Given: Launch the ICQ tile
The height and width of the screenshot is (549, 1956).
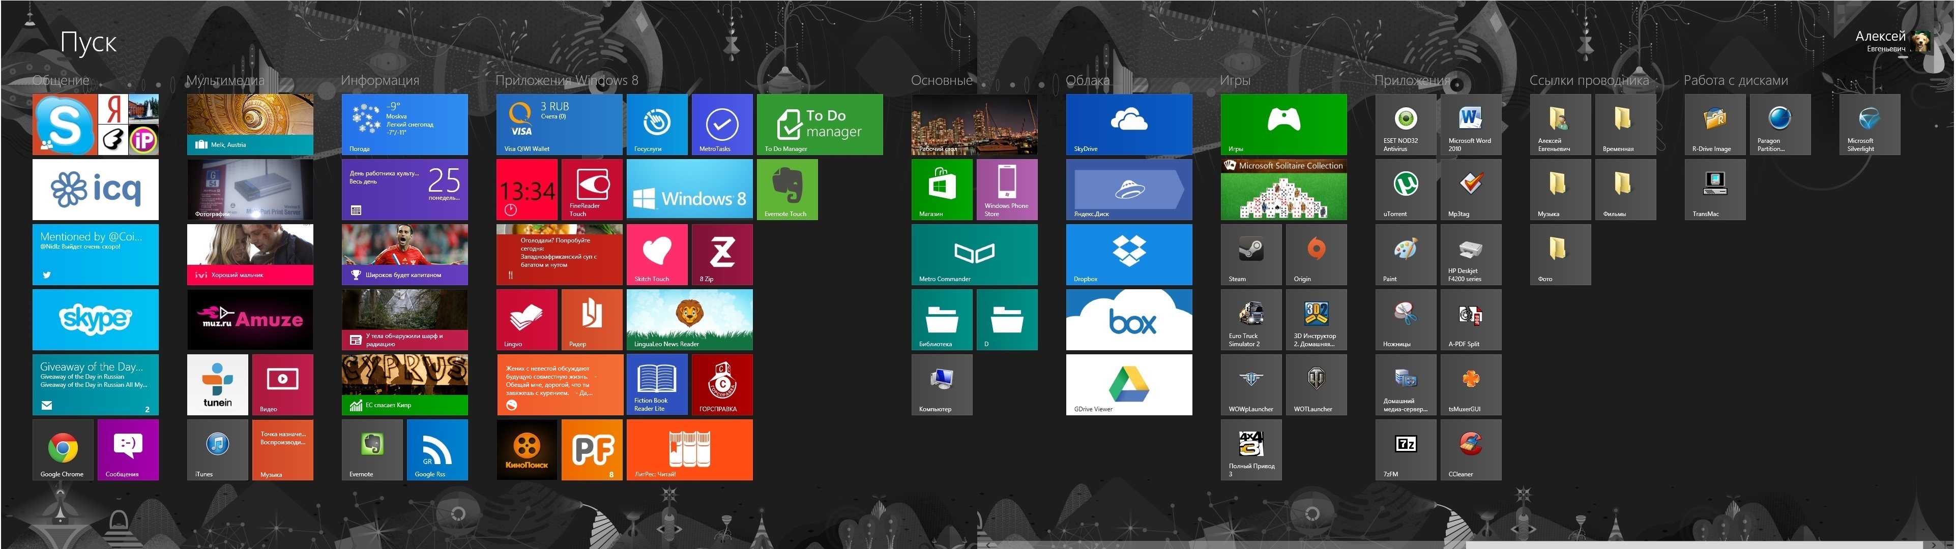Looking at the screenshot, I should point(96,190).
